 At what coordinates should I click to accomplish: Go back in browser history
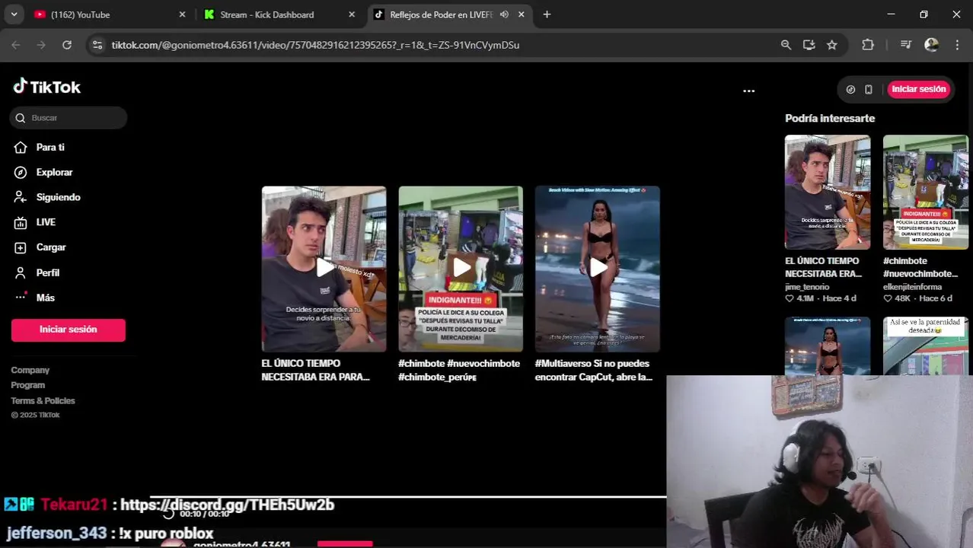click(x=16, y=45)
